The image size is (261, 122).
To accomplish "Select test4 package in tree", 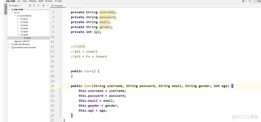I will pos(25,28).
